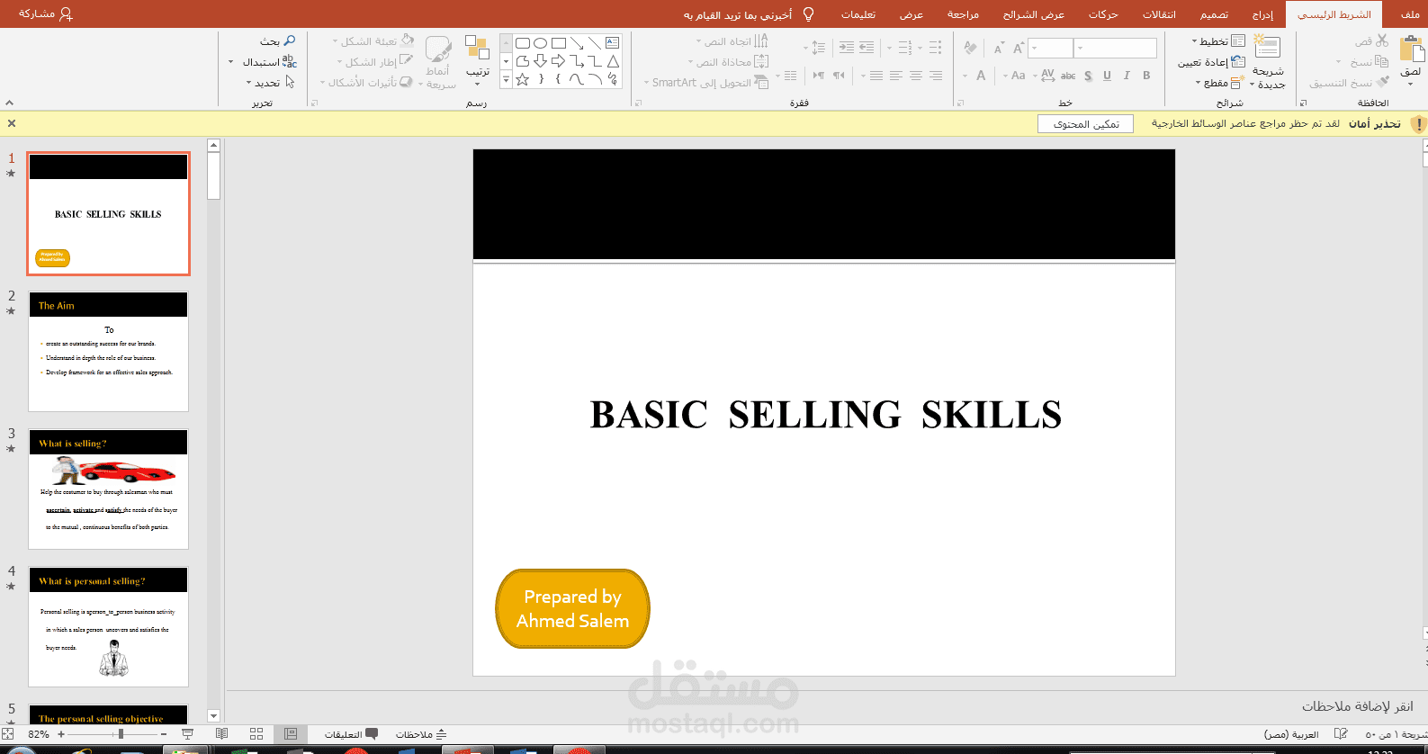
Task: Click the Comments (التعليقات) status bar button
Action: point(351,734)
